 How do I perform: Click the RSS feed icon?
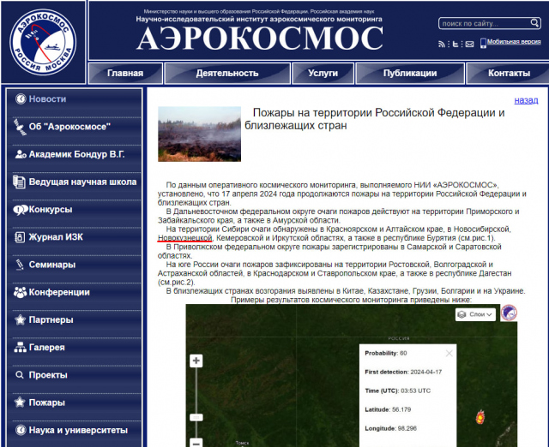442,42
